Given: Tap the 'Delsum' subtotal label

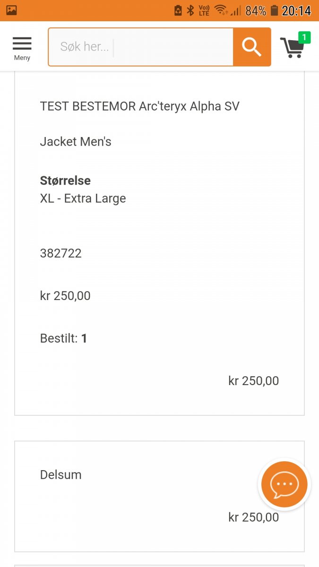Looking at the screenshot, I should pos(60,475).
